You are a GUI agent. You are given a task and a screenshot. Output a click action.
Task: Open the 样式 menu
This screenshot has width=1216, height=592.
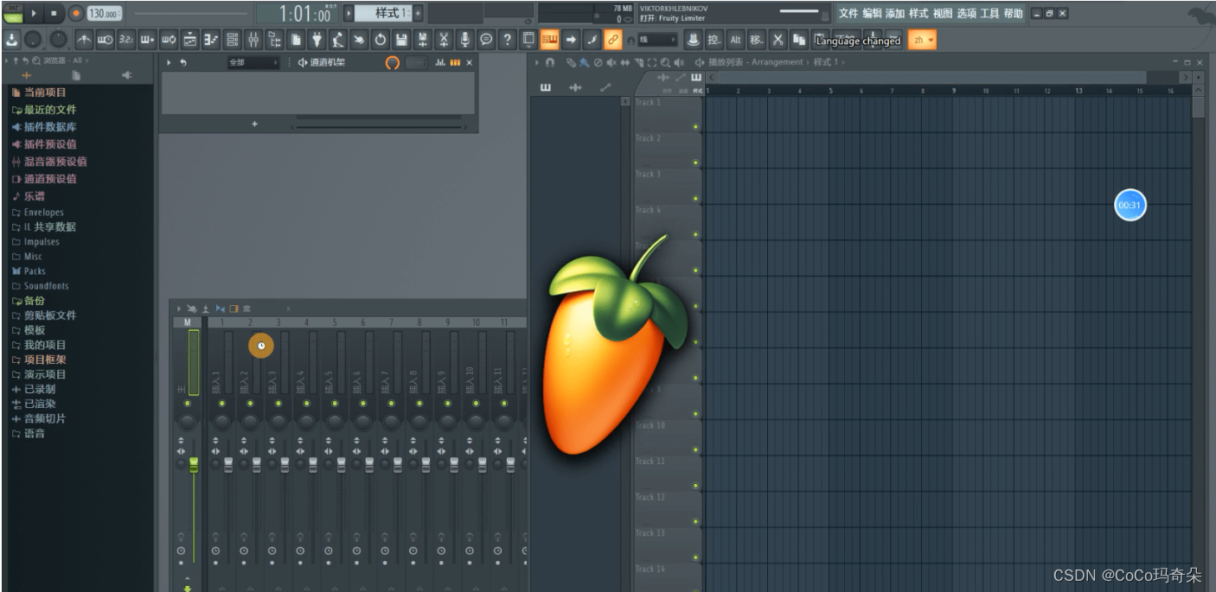point(918,13)
